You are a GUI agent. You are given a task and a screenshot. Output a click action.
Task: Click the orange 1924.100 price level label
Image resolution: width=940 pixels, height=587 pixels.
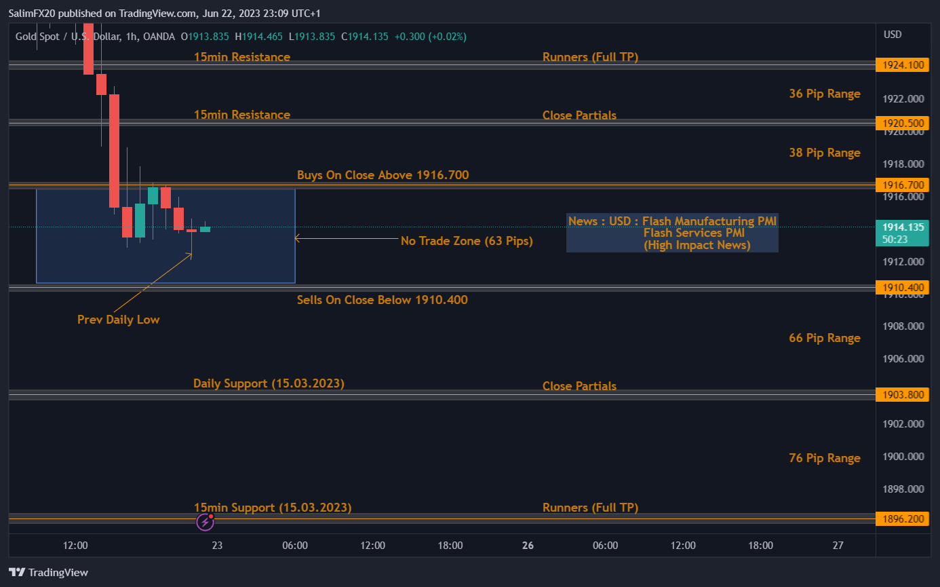[902, 64]
